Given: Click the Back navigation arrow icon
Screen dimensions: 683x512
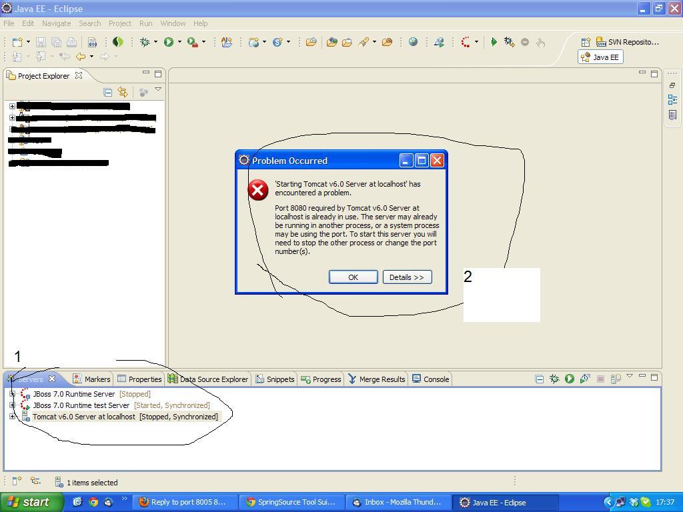Looking at the screenshot, I should click(x=81, y=56).
